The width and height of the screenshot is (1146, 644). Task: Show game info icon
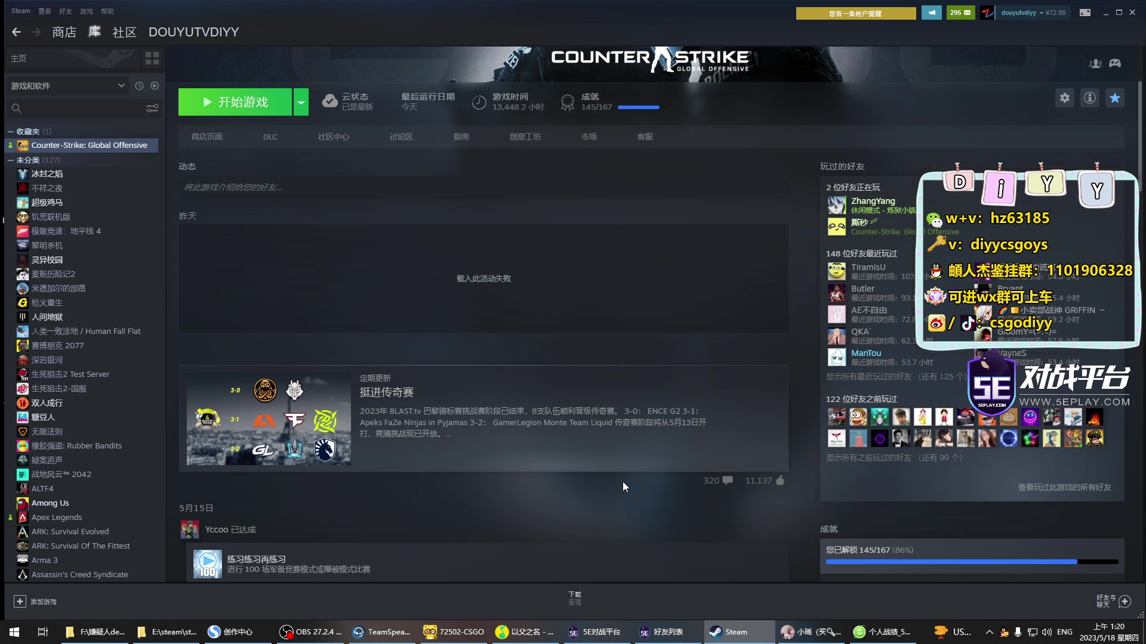1090,98
